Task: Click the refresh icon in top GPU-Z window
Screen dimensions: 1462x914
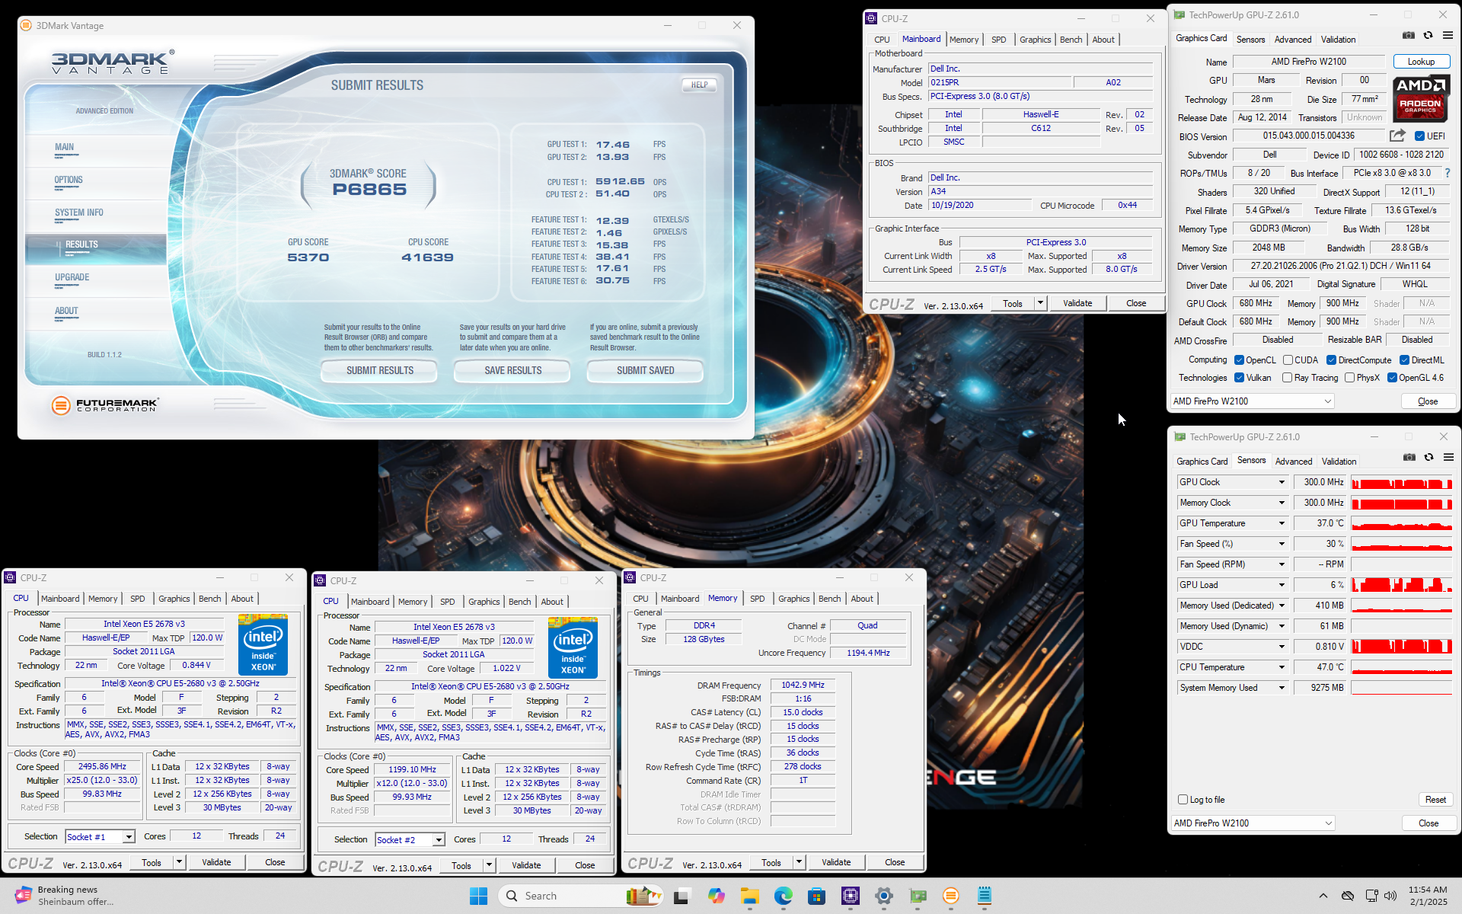Action: pyautogui.click(x=1428, y=36)
